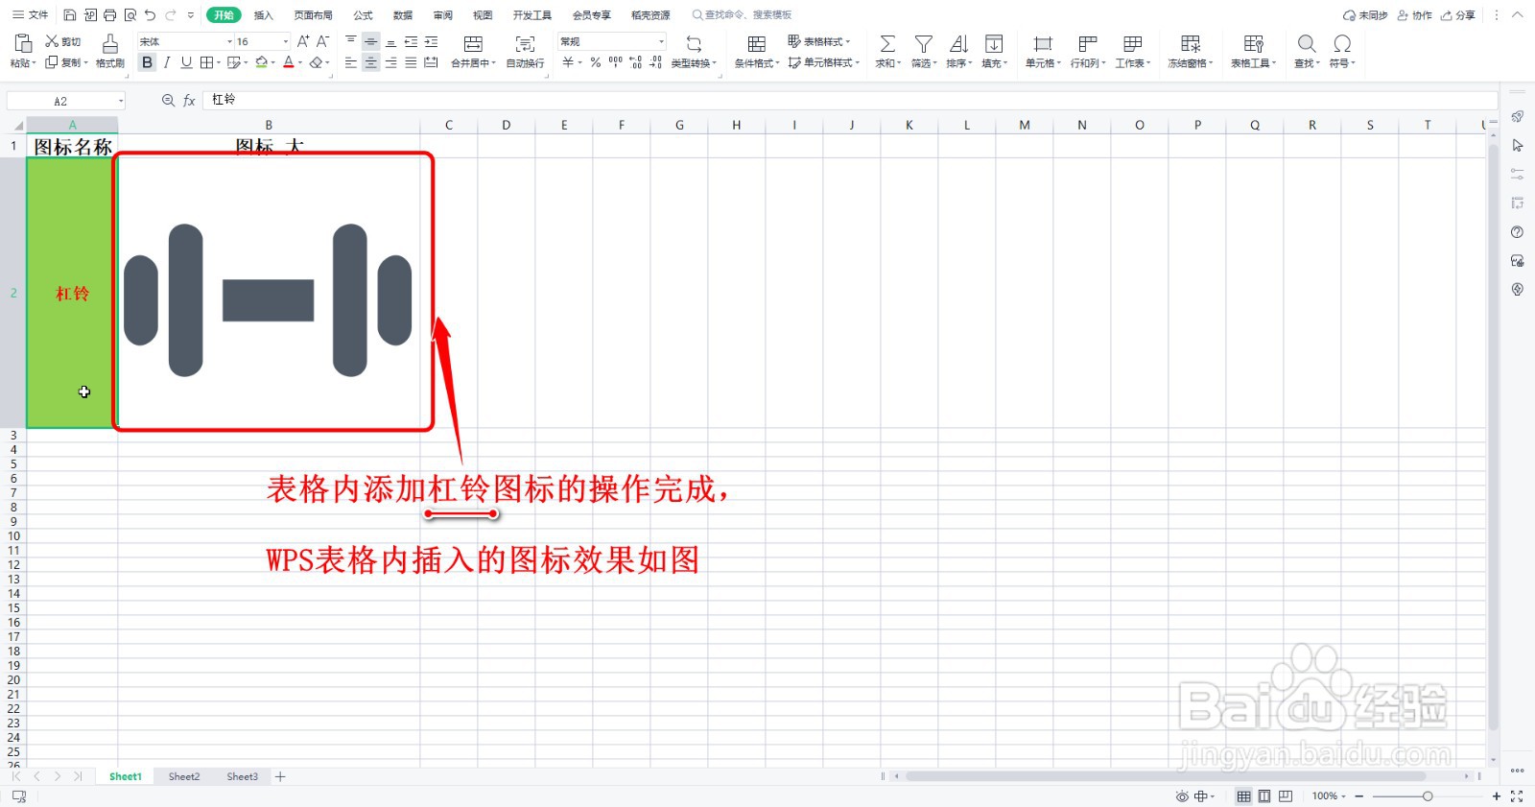Viewport: 1535px width, 807px height.
Task: Toggle left text alignment
Action: click(350, 62)
